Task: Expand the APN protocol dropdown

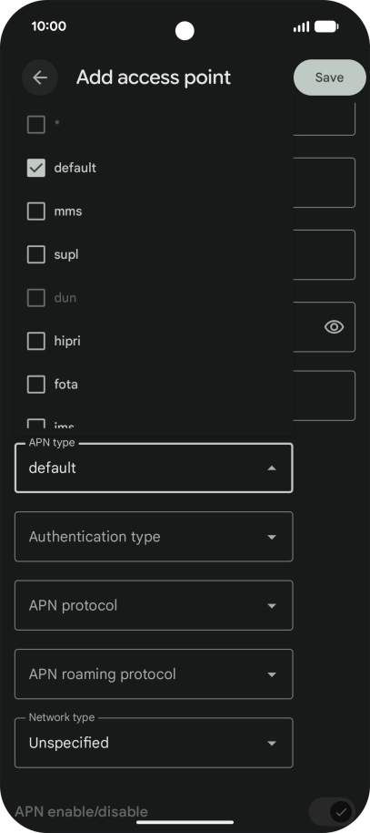Action: pyautogui.click(x=154, y=606)
